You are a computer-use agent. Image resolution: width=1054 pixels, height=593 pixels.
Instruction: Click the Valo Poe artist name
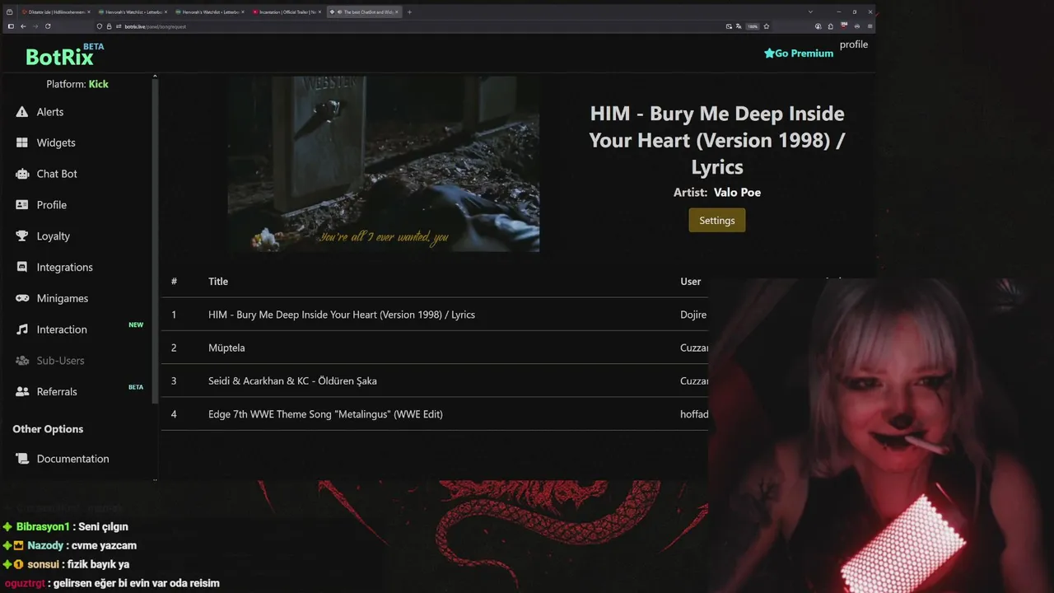pyautogui.click(x=737, y=192)
